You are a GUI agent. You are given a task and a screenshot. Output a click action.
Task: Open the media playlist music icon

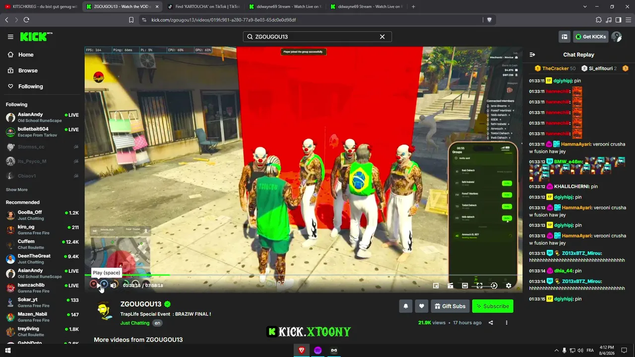[609, 20]
